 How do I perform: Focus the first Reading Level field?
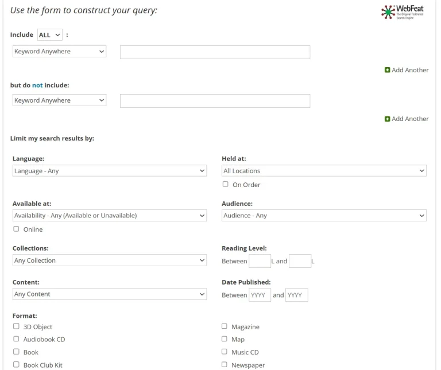coord(260,261)
